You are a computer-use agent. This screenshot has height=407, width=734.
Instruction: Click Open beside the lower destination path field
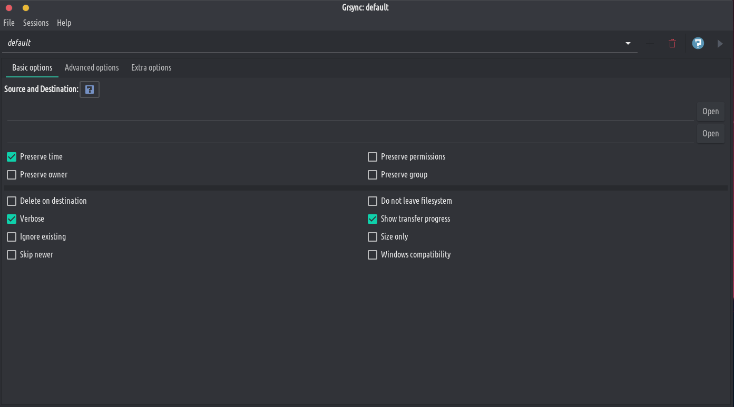[710, 134]
